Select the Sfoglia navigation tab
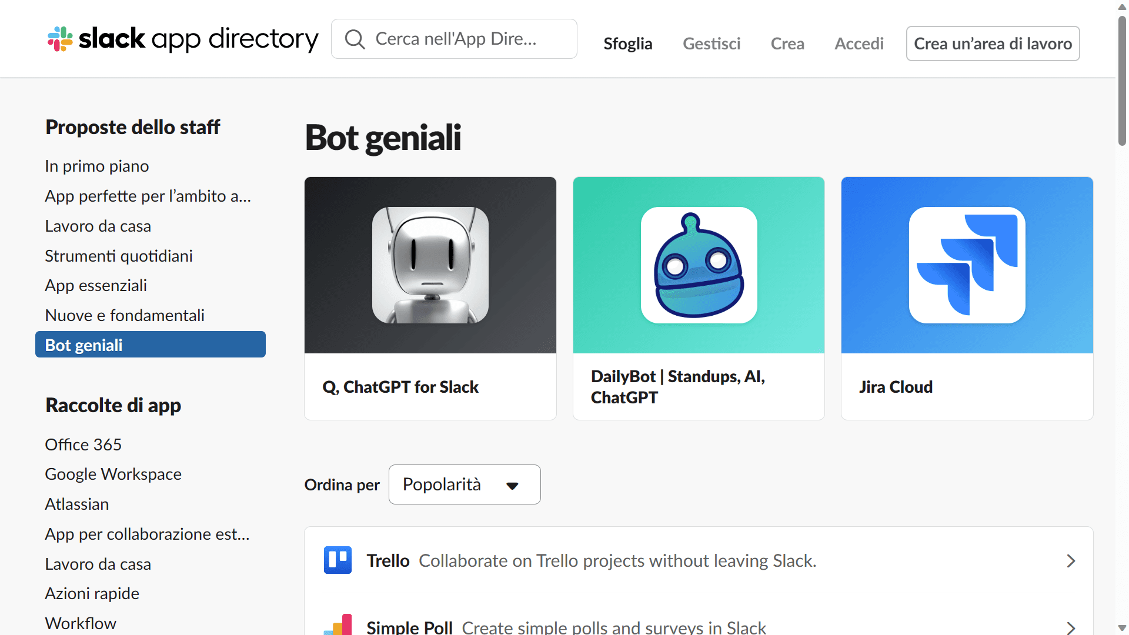Image resolution: width=1129 pixels, height=635 pixels. [628, 44]
